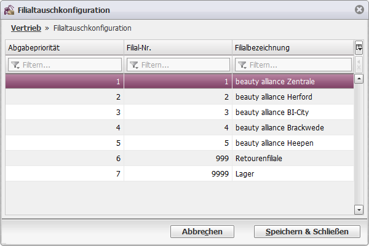
Task: Sort by the Abgabepriorität column header
Action: tap(65, 48)
